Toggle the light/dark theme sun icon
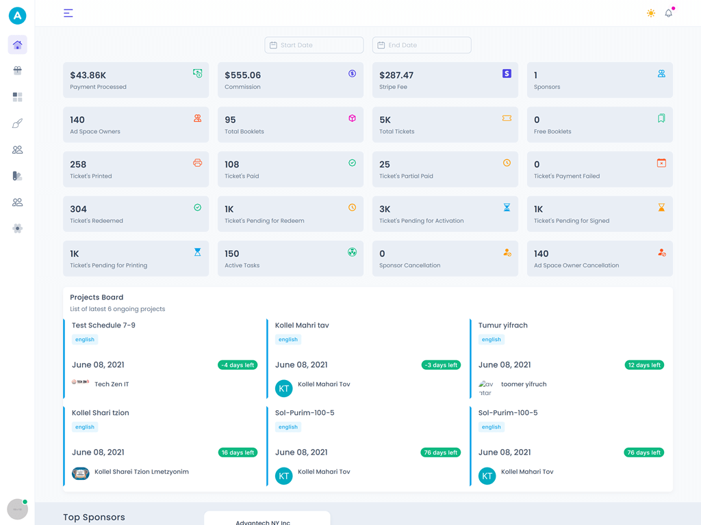 650,13
